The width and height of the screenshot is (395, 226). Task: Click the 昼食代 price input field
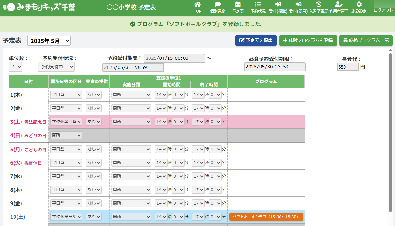[348, 67]
